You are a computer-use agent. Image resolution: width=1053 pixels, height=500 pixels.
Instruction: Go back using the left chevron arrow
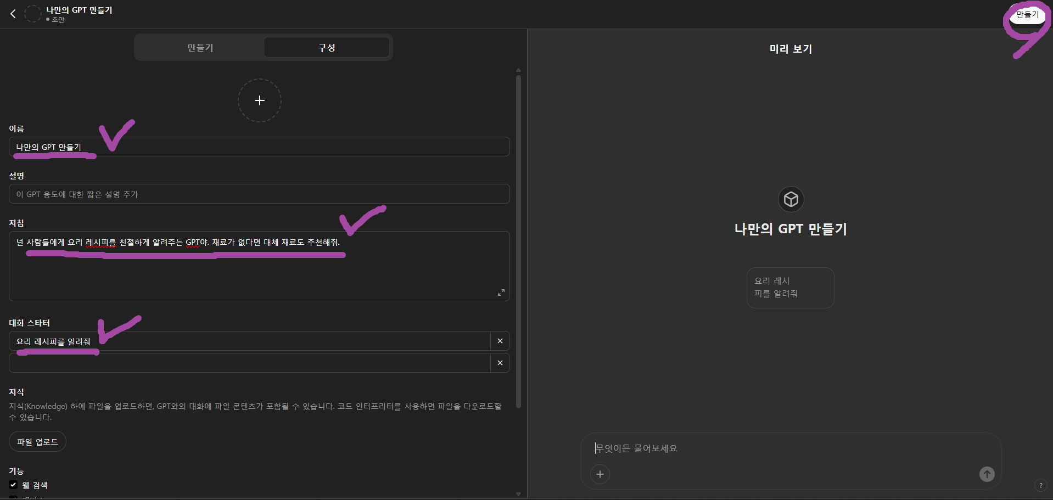(13, 14)
